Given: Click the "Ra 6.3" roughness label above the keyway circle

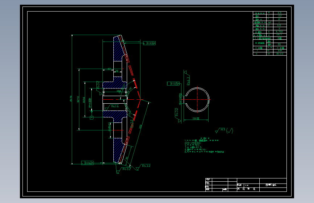Looking at the screenshot, I should click(188, 81).
